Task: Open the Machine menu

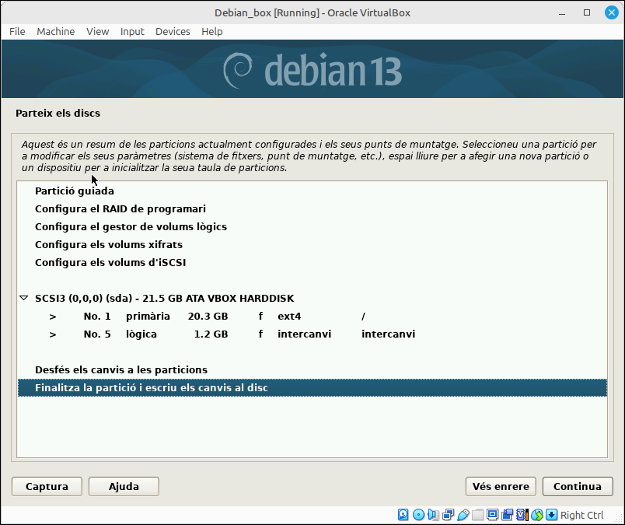Action: (55, 32)
